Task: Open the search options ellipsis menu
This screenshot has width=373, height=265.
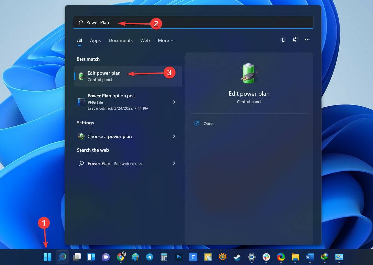Action: pos(307,40)
